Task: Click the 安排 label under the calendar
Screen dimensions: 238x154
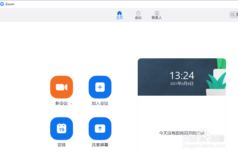Action: [61, 145]
